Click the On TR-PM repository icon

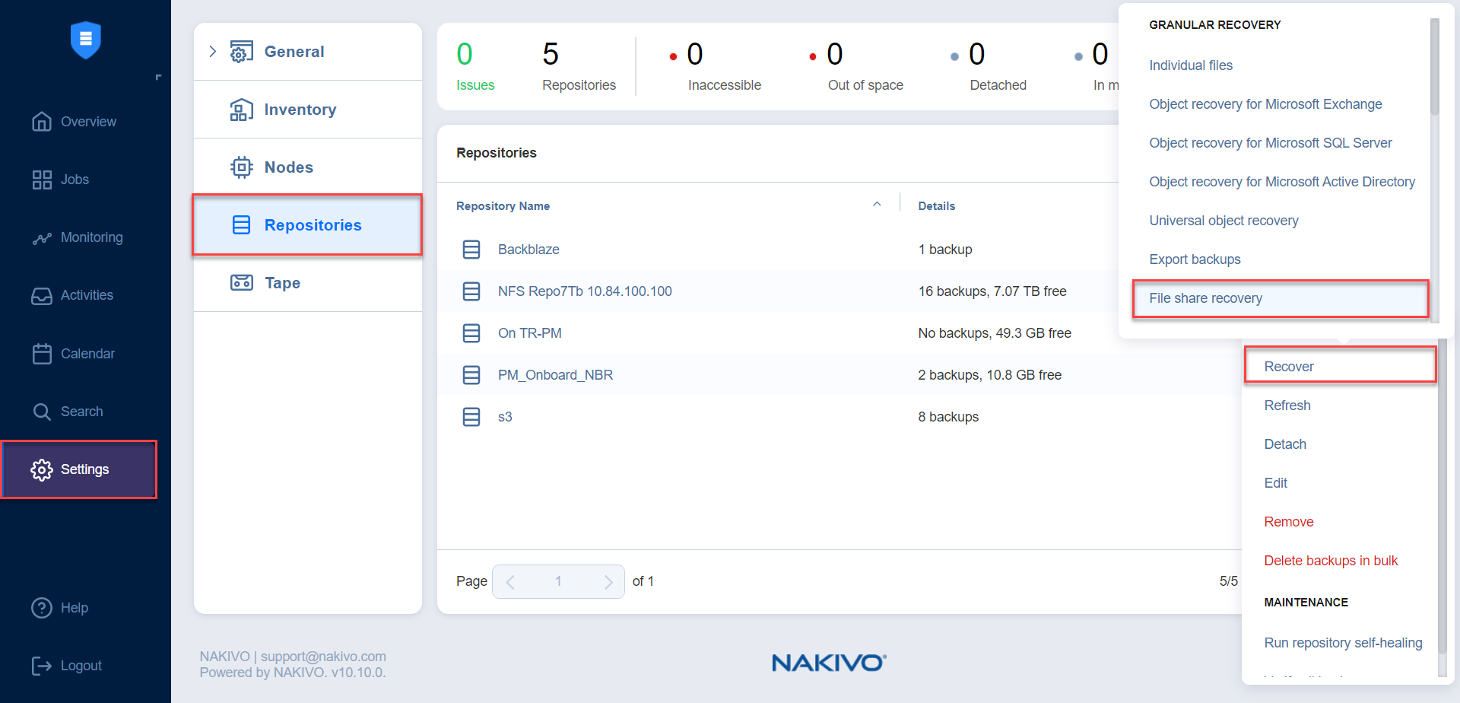(x=471, y=333)
